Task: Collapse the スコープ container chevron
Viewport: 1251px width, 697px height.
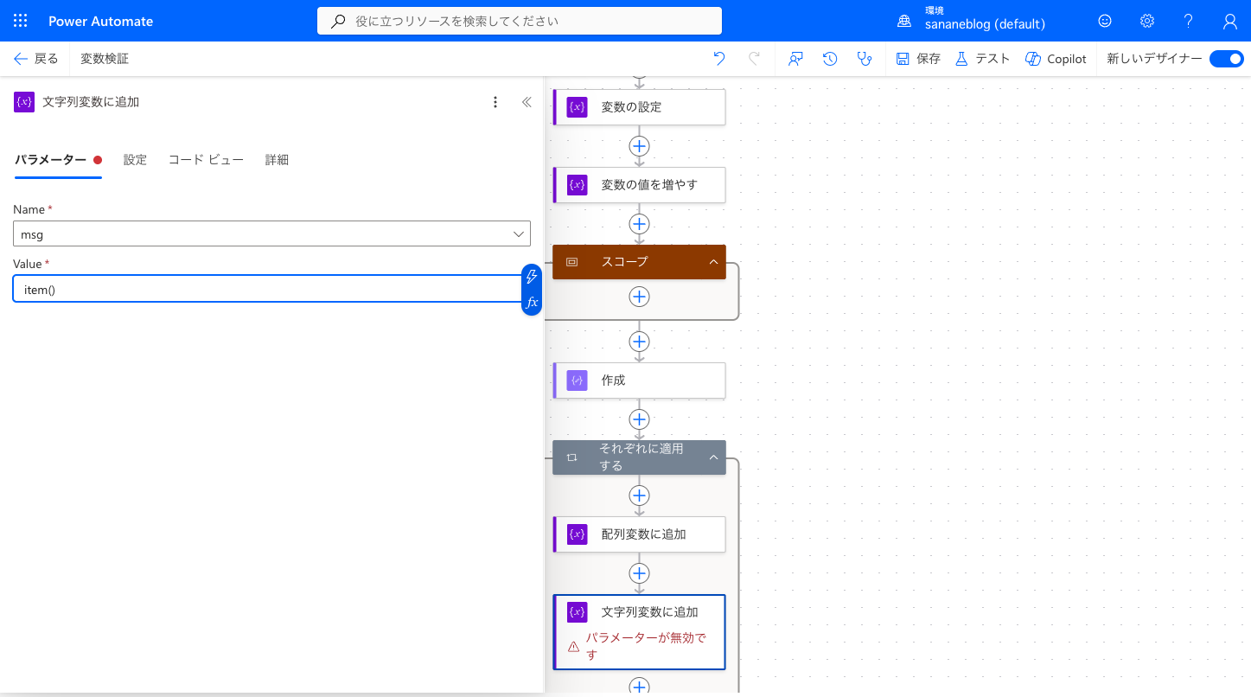Action: pos(714,262)
